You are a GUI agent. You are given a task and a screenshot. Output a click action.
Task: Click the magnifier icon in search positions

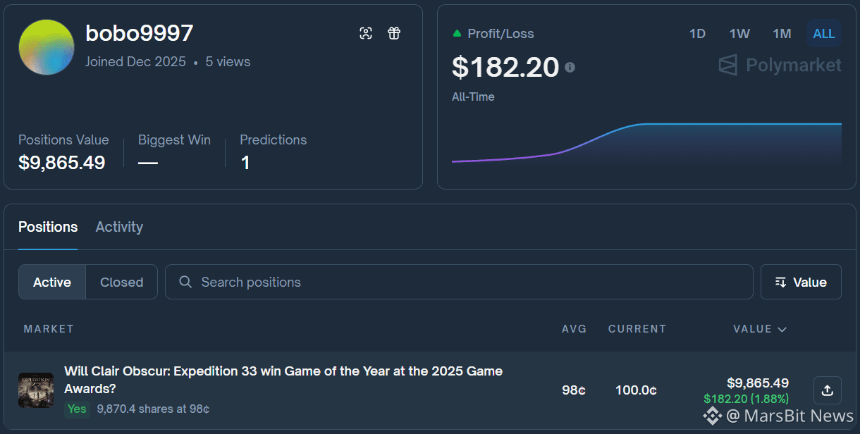coord(185,282)
